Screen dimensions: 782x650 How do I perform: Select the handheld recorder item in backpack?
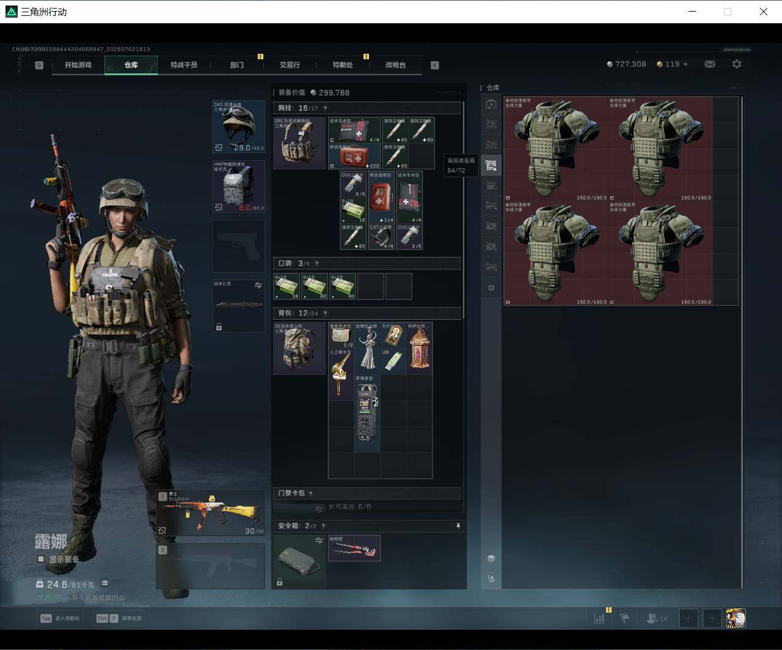[x=367, y=414]
